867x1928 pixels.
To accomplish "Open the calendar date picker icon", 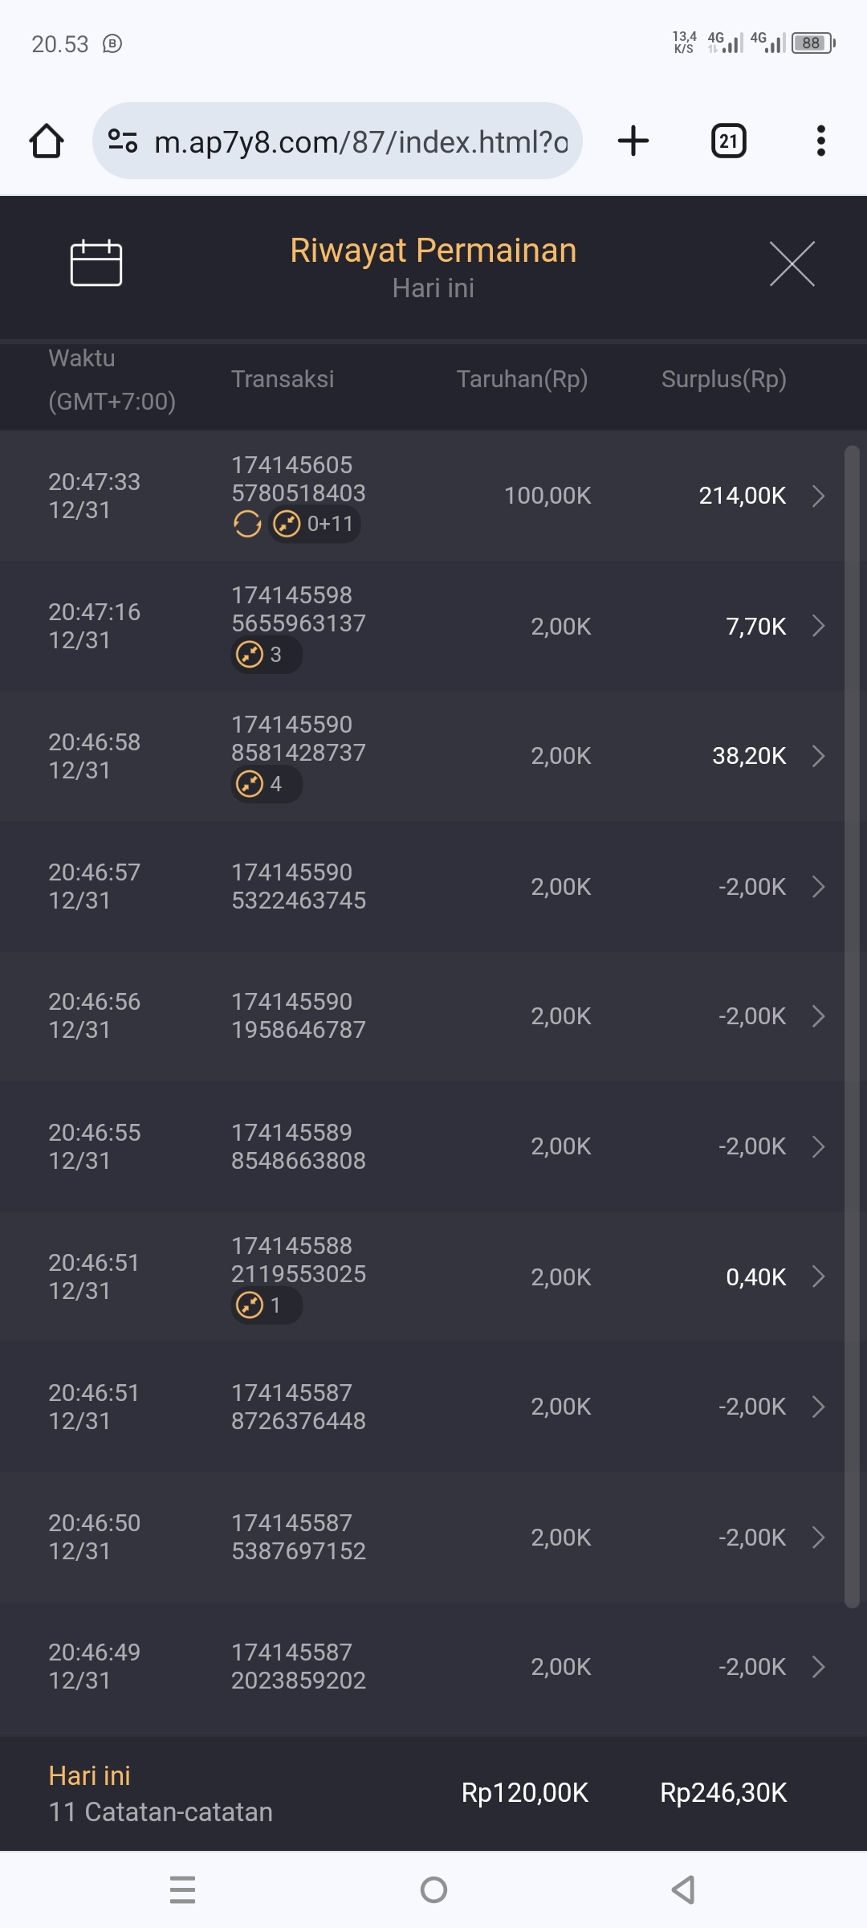I will tap(96, 263).
